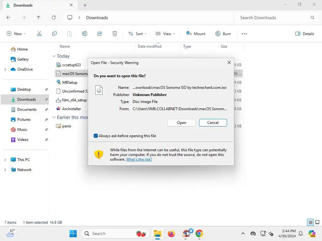Click the Burn disc toolbar button

(223, 34)
